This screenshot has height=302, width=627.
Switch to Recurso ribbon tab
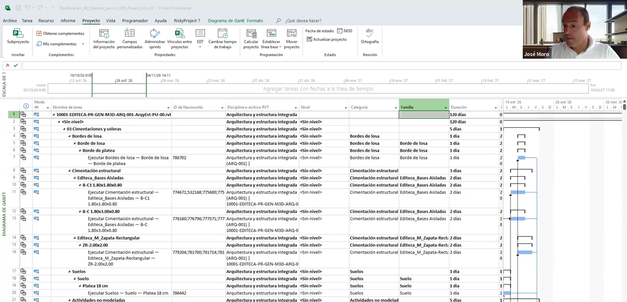pyautogui.click(x=46, y=21)
